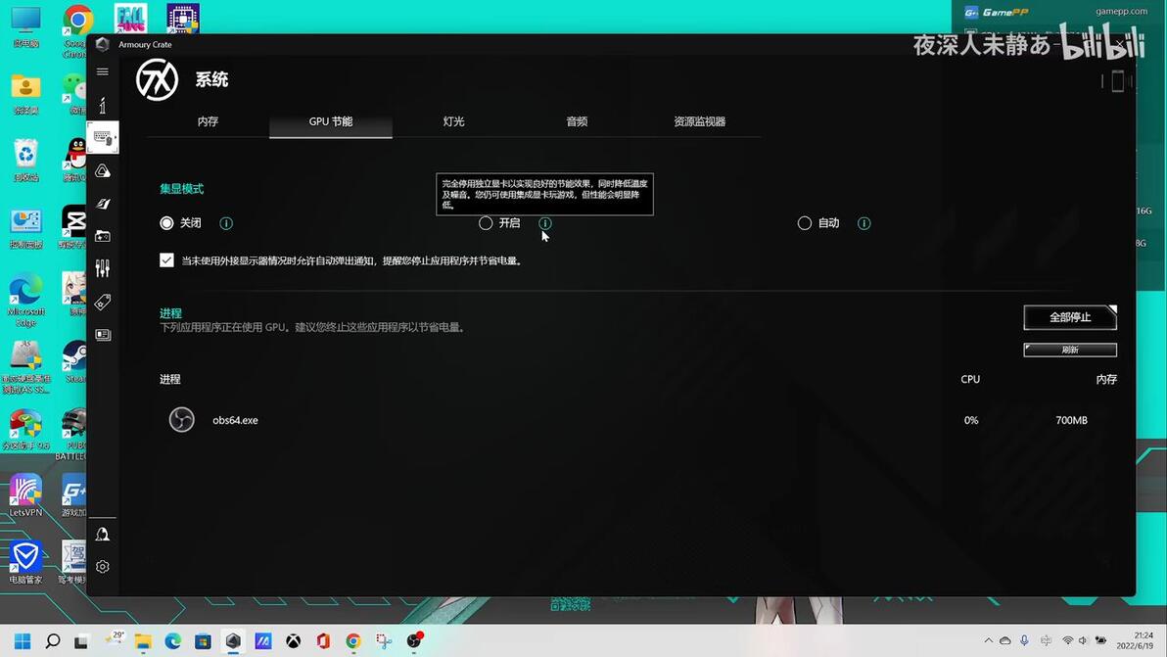Viewport: 1167px width, 657px height.
Task: Click 内存 column header in process list
Action: pyautogui.click(x=1106, y=380)
